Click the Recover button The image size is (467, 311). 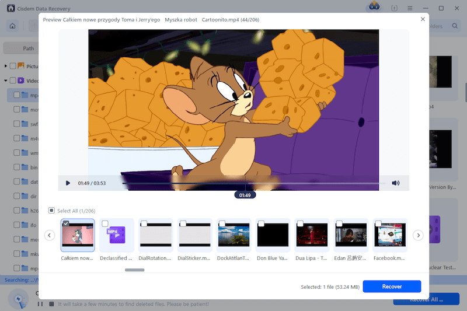click(392, 286)
